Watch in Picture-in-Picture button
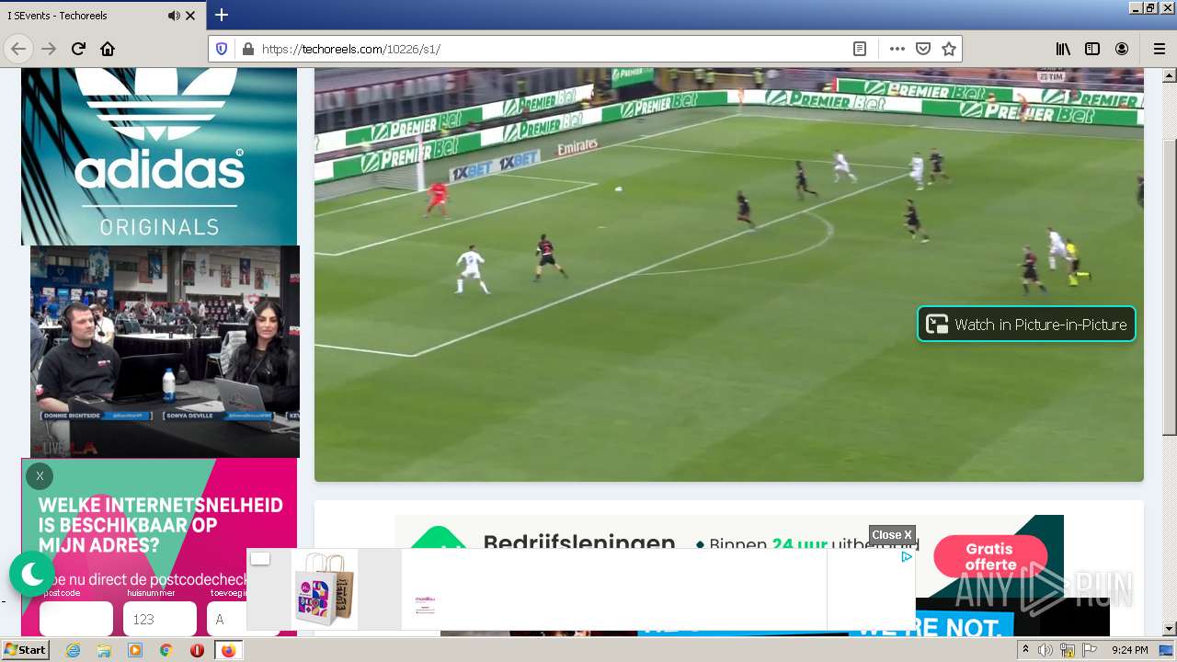This screenshot has height=662, width=1177. [x=1026, y=324]
